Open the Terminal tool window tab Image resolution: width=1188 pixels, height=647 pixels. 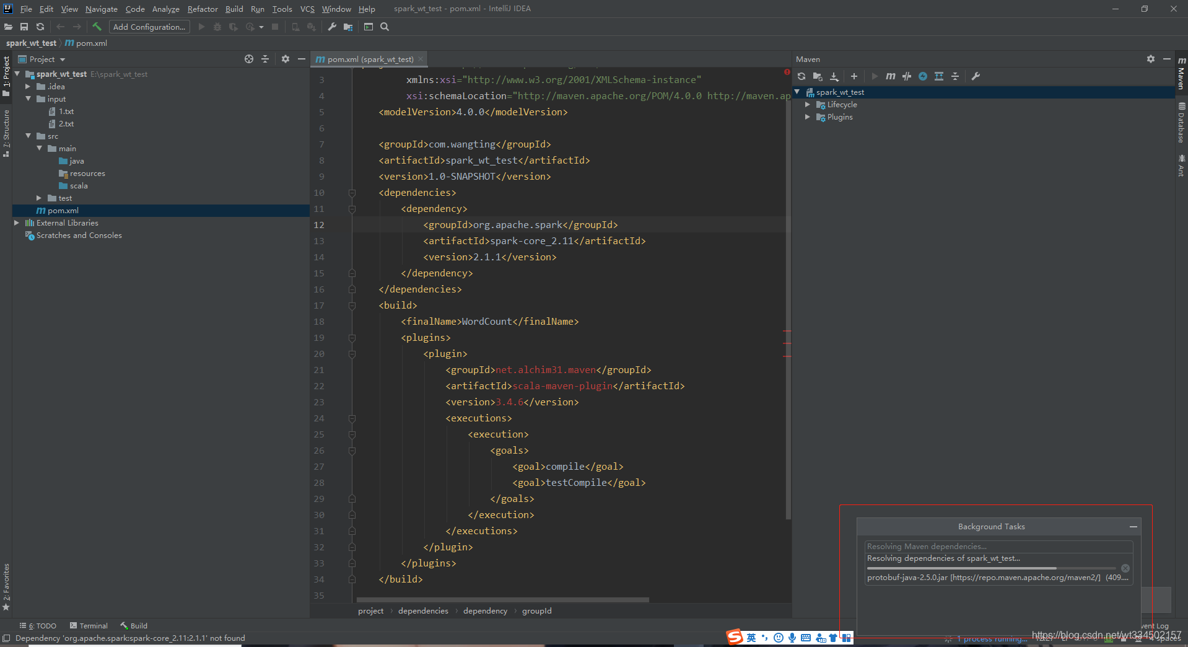(89, 626)
